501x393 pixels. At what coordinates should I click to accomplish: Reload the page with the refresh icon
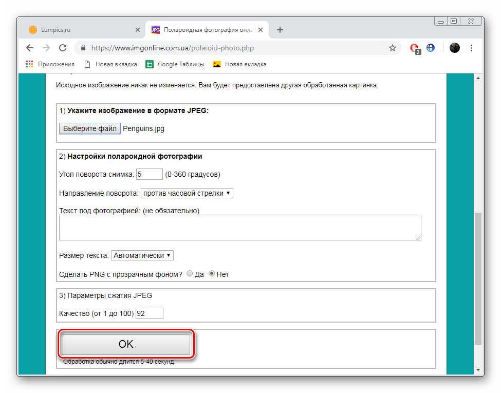coord(63,48)
